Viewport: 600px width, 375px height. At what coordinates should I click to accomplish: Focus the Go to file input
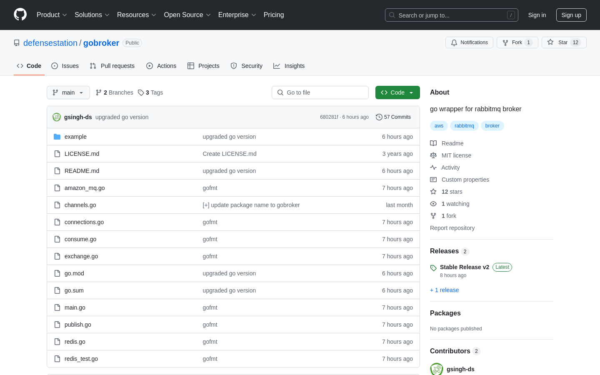tap(320, 92)
